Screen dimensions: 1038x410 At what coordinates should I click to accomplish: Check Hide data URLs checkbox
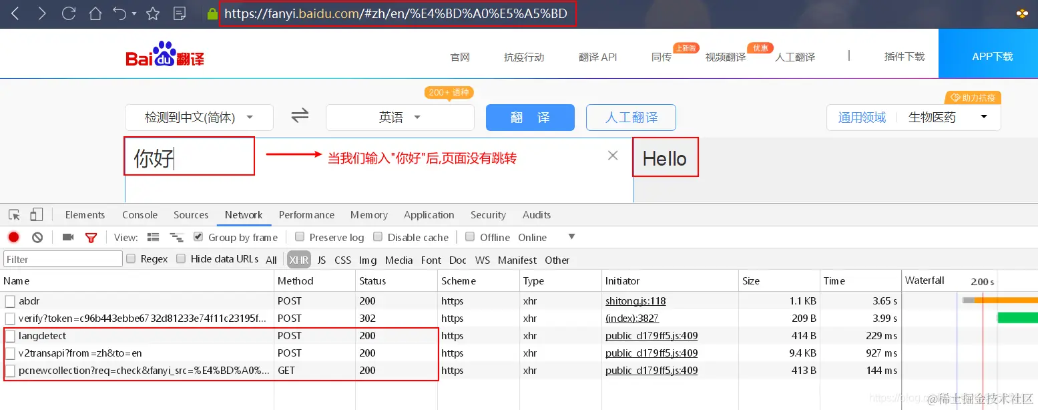181,258
